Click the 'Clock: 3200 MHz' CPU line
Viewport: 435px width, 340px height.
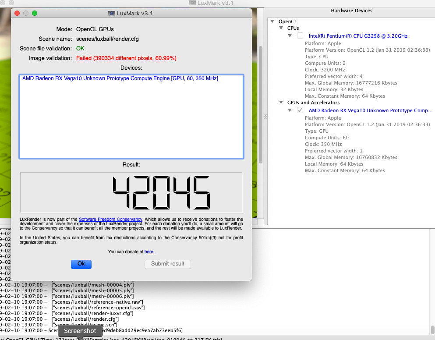coord(325,70)
